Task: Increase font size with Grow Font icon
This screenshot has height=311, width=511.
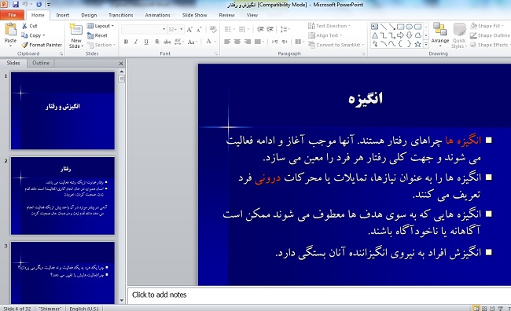Action: point(189,30)
